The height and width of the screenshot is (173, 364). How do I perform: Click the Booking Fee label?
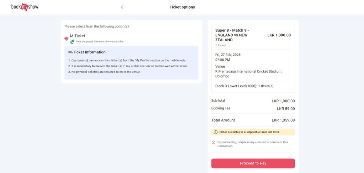tap(220, 108)
